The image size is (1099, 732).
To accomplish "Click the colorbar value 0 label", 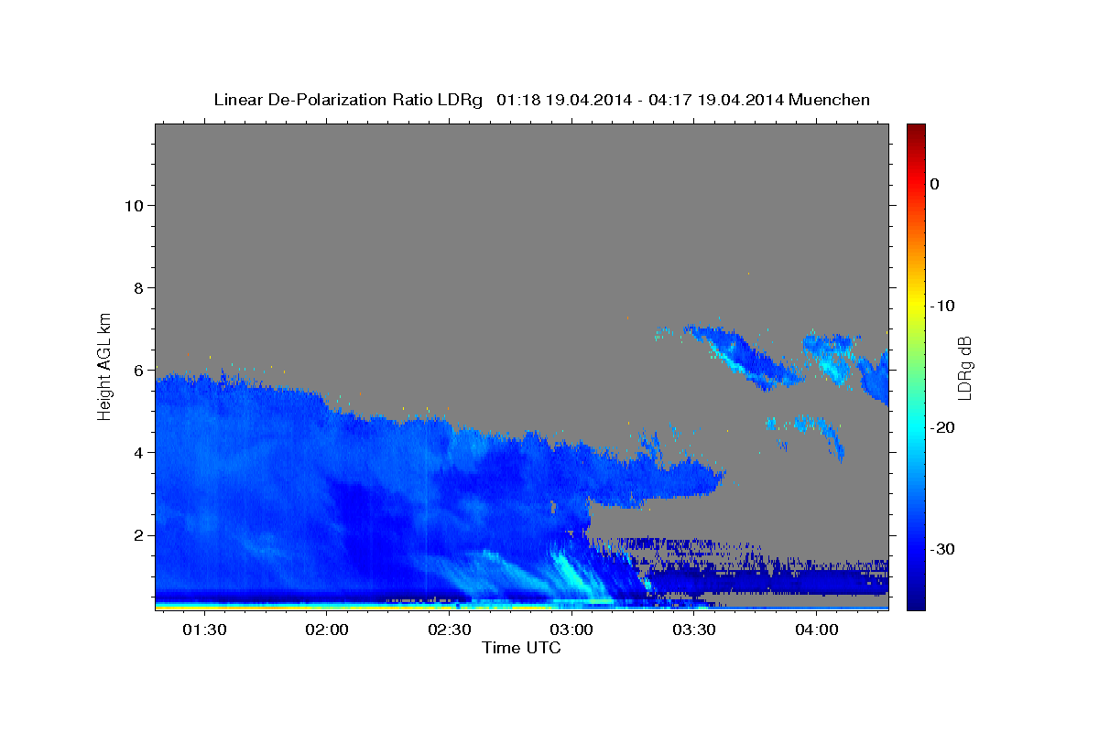I will (x=934, y=184).
